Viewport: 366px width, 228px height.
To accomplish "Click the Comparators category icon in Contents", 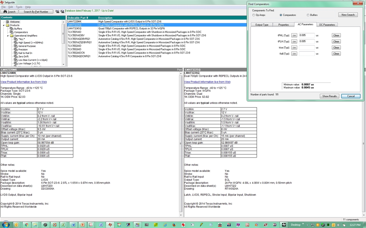I will [x=12, y=32].
